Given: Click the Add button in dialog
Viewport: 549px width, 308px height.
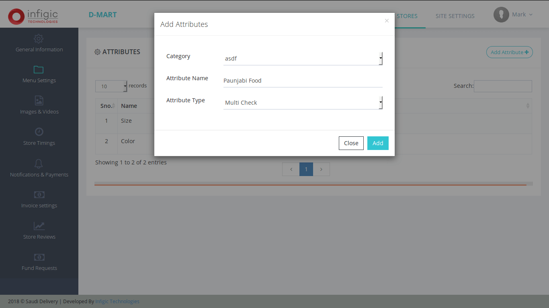Looking at the screenshot, I should (x=378, y=143).
